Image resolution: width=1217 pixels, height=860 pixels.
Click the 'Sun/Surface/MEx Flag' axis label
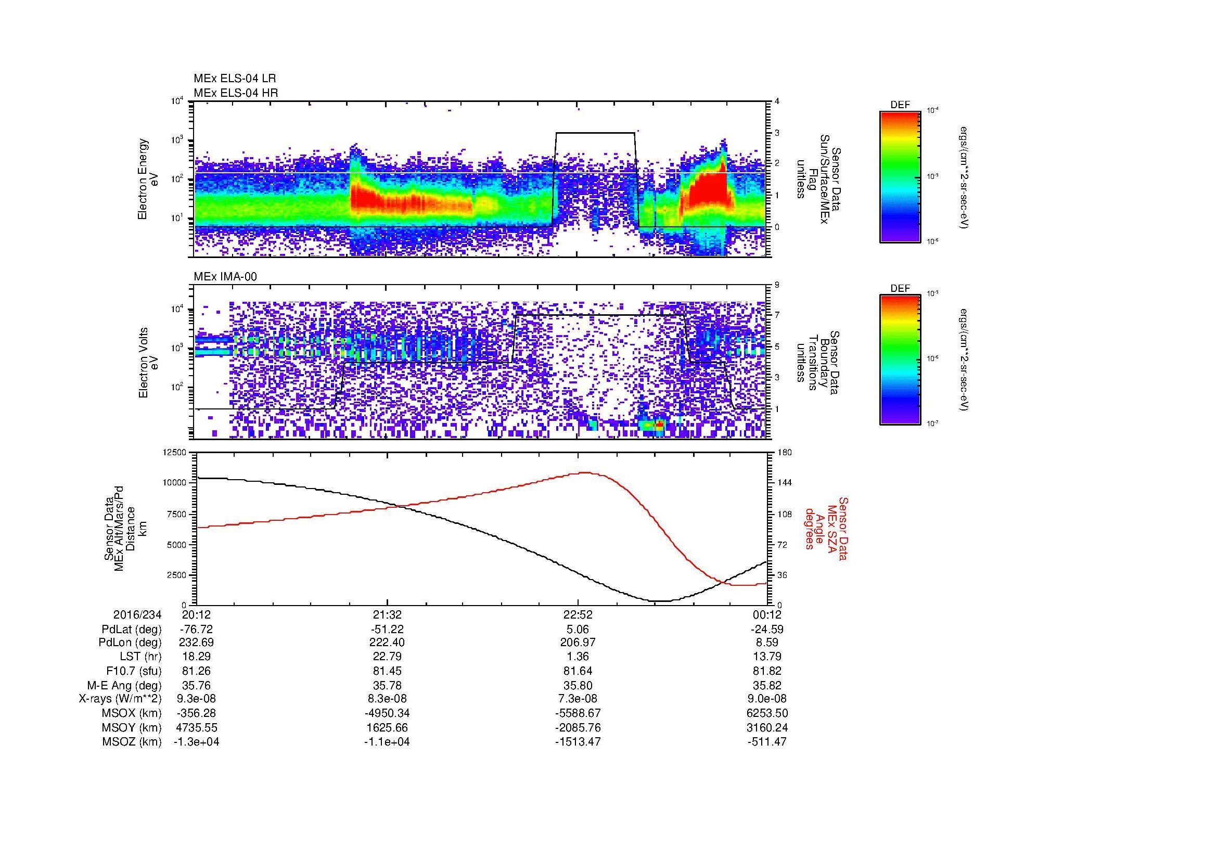click(x=820, y=179)
